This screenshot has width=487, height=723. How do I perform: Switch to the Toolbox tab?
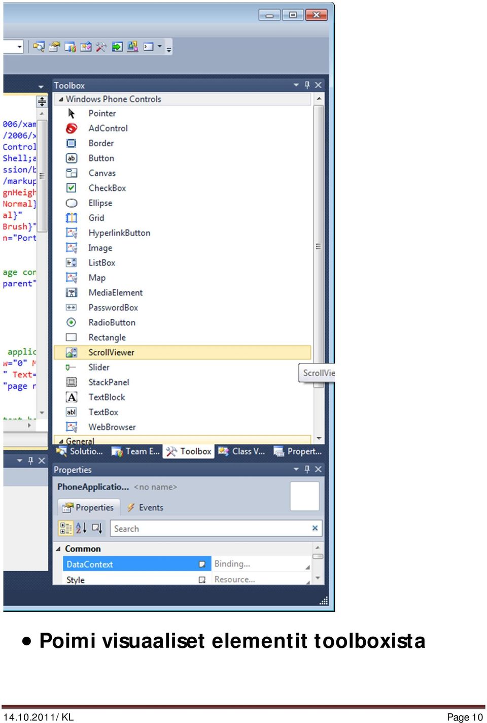189,451
